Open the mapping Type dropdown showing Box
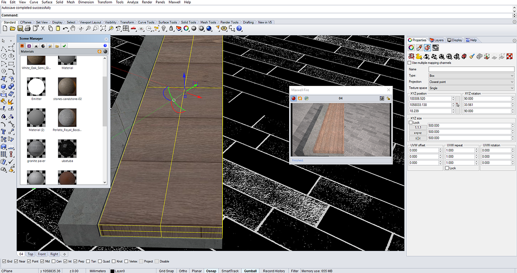 pyautogui.click(x=471, y=75)
